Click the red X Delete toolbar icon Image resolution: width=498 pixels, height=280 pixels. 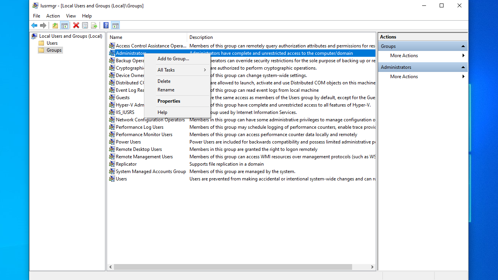point(76,26)
